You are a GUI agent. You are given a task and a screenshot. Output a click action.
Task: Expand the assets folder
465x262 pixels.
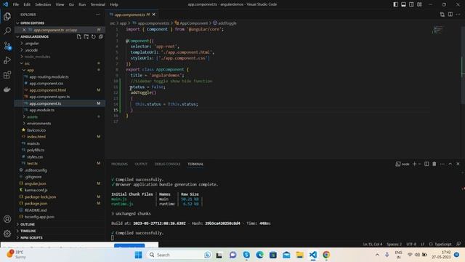[x=32, y=116]
